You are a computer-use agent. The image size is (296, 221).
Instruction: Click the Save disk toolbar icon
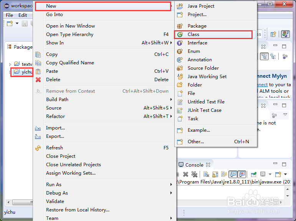pos(25,23)
